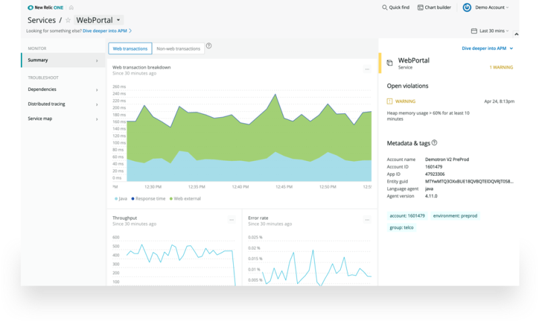Click the WebPortal service entity icon

pyautogui.click(x=390, y=63)
